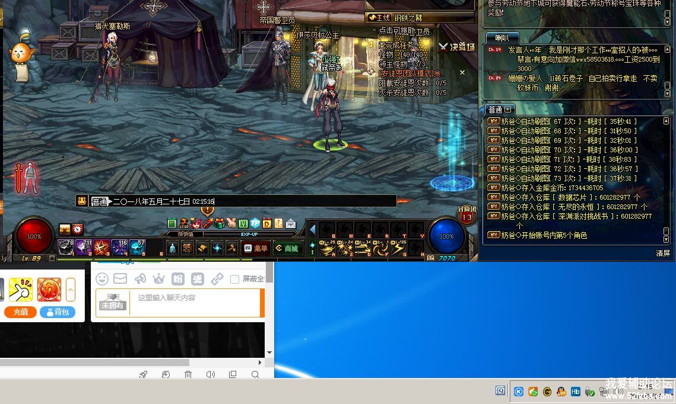Viewport: 676px width, 404px height.
Task: Click the 这里输入聊天内容 chat box
Action: point(195,303)
